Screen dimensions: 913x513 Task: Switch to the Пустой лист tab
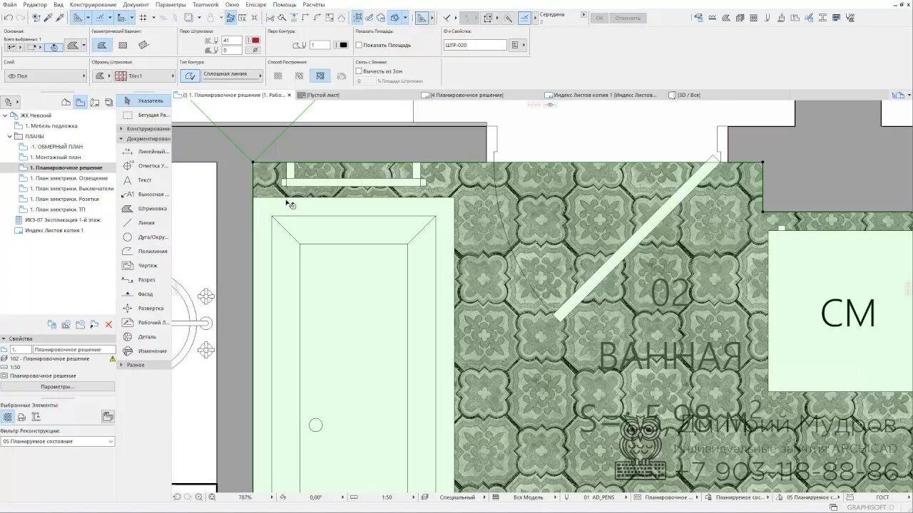pyautogui.click(x=322, y=95)
